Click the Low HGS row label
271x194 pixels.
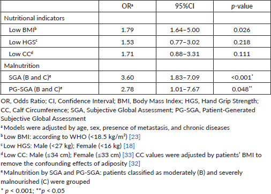coord(23,42)
